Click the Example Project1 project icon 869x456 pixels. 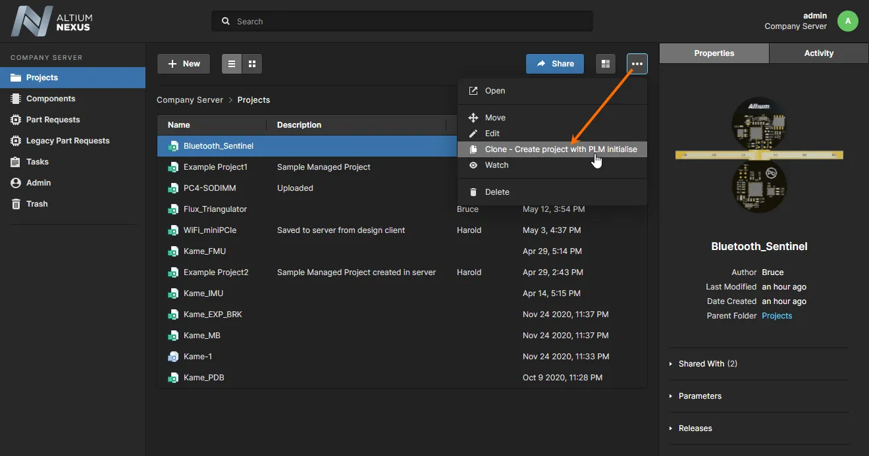173,167
